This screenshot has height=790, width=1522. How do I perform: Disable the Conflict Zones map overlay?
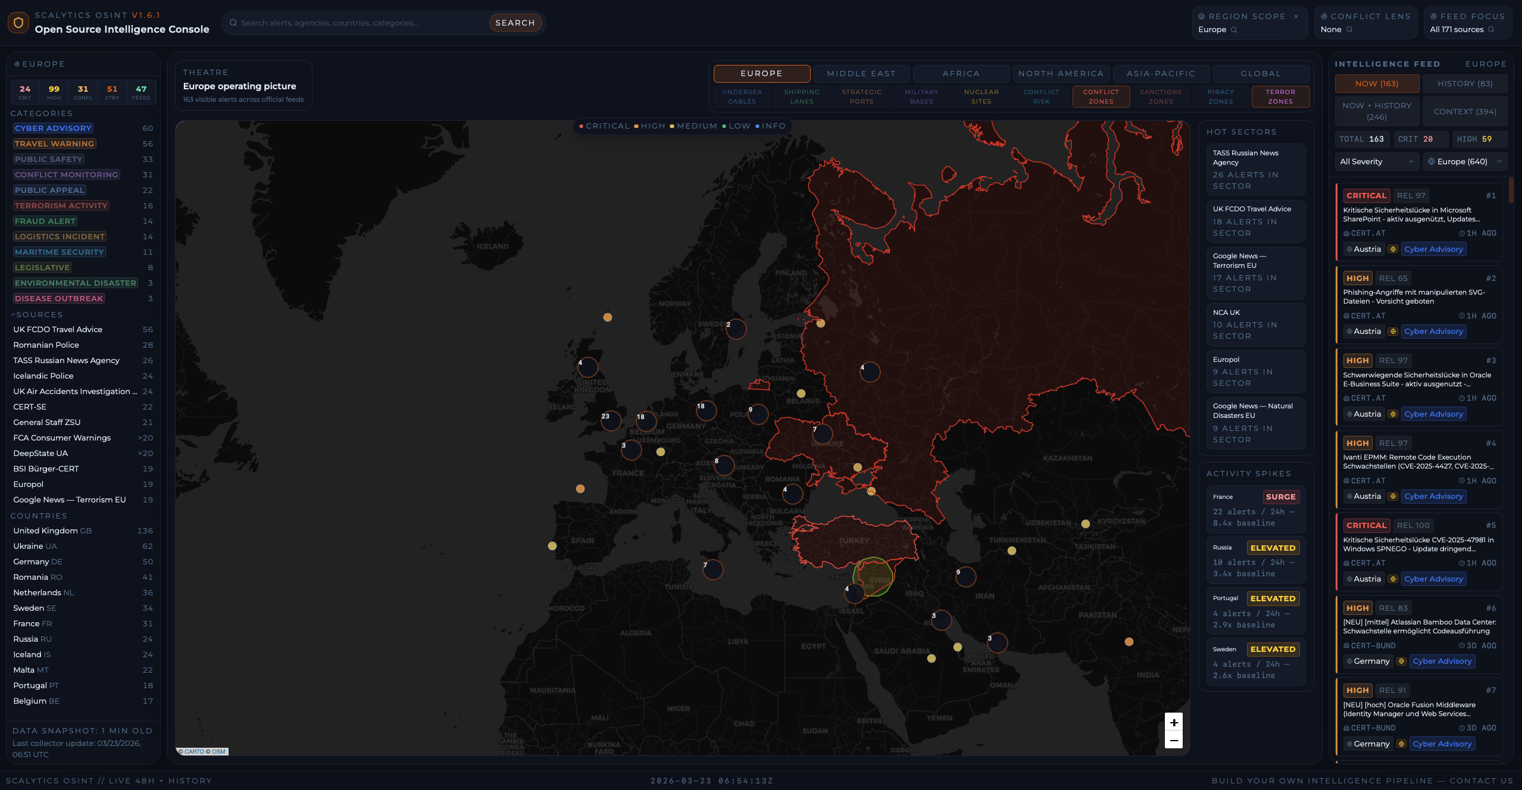tap(1101, 96)
